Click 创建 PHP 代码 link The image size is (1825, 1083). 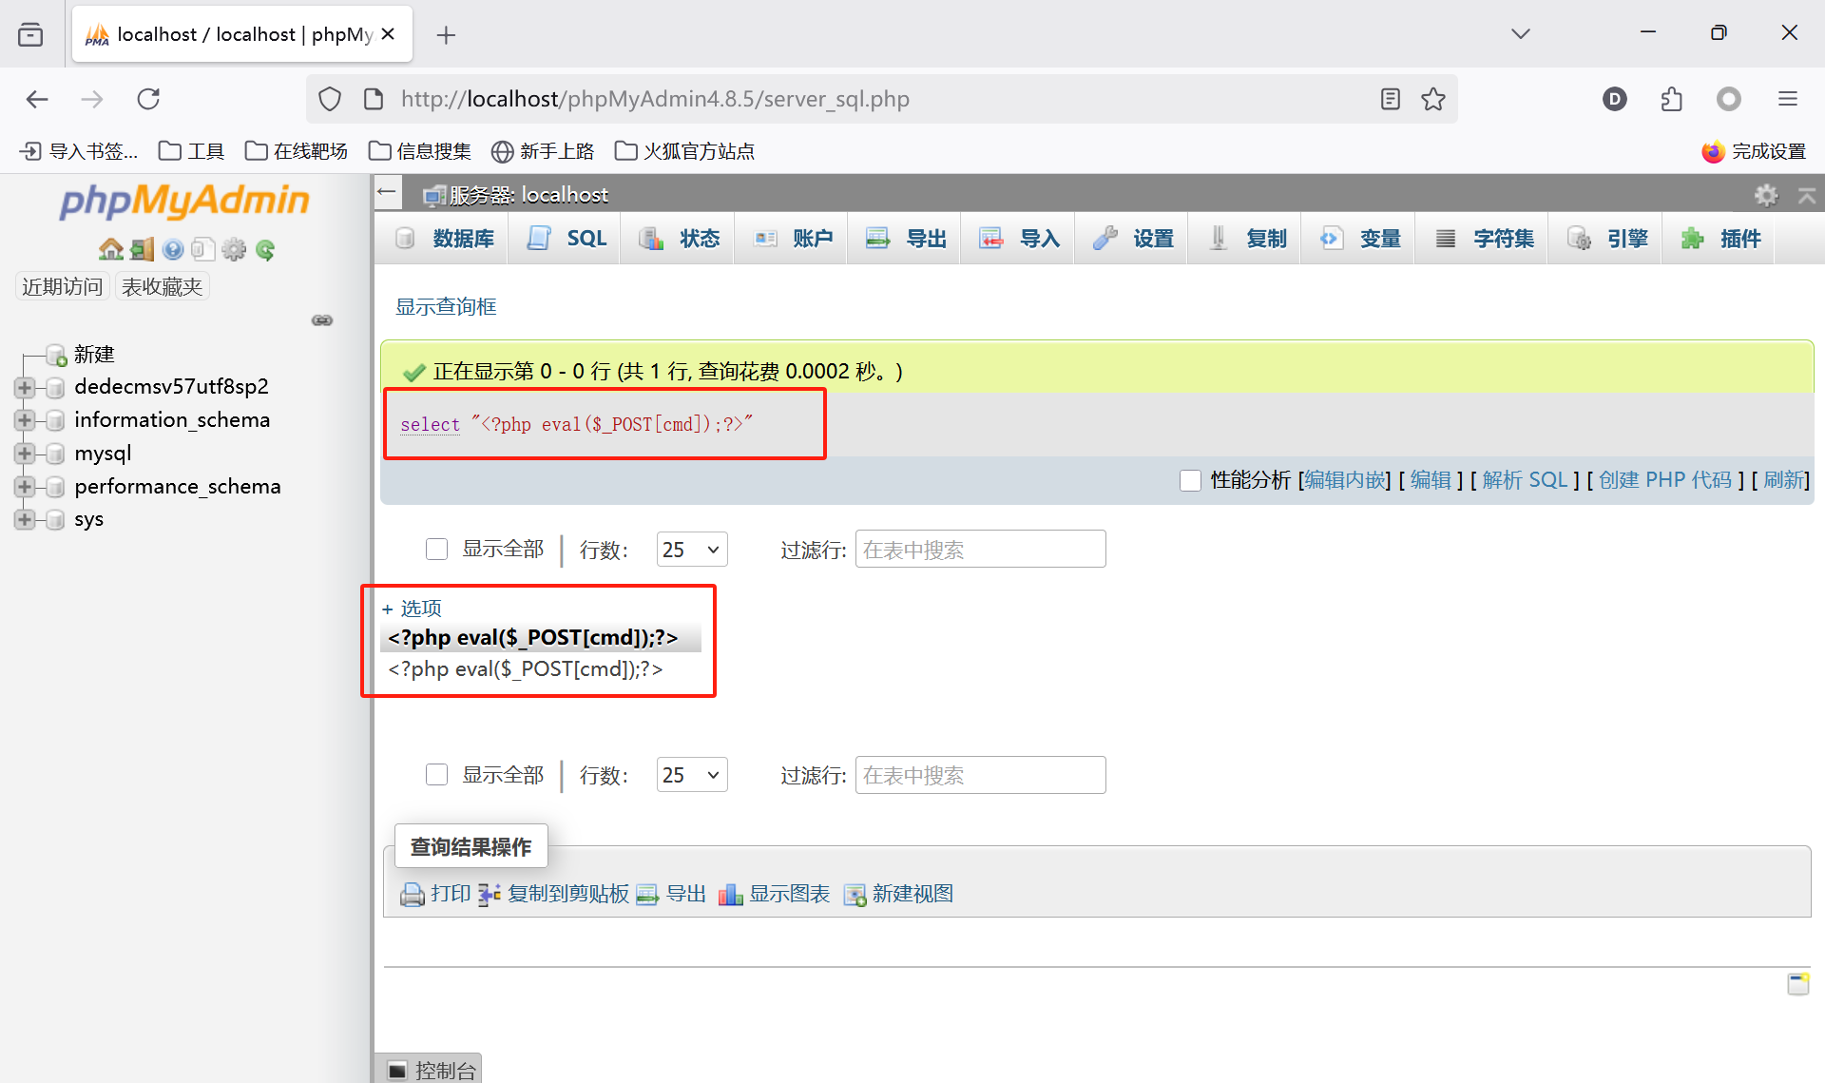click(1665, 480)
